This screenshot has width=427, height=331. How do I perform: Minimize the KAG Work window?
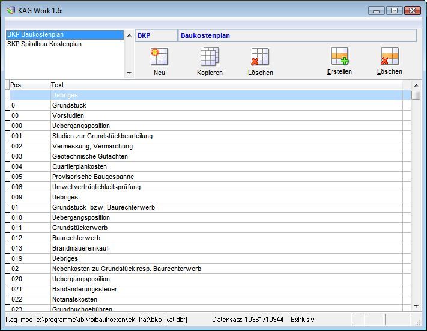point(377,11)
